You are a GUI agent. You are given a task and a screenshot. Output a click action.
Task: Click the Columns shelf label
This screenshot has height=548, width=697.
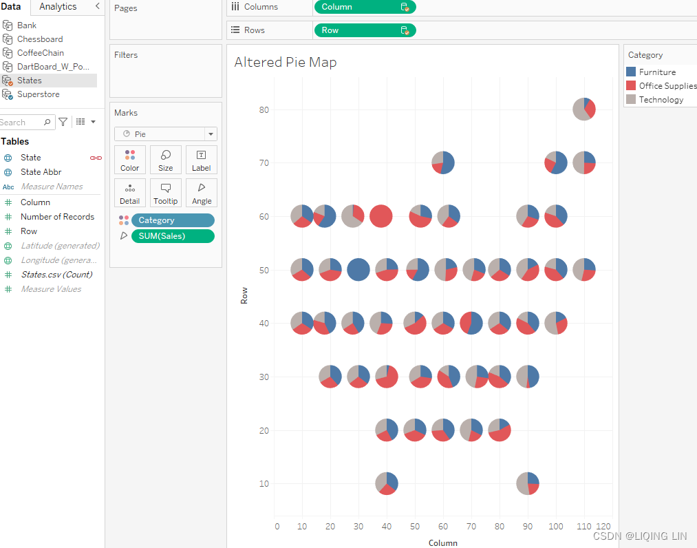click(x=261, y=7)
